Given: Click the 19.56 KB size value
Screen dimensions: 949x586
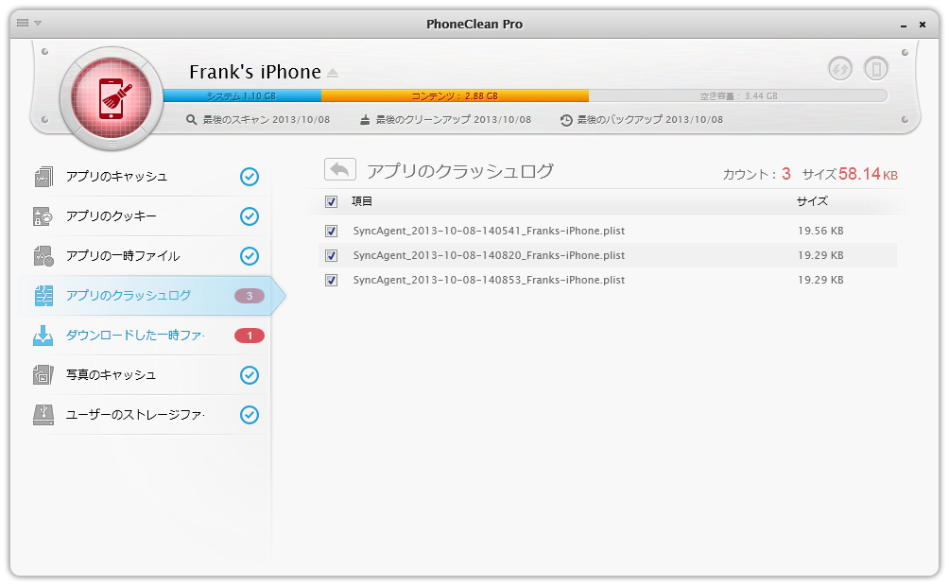Looking at the screenshot, I should click(x=820, y=231).
